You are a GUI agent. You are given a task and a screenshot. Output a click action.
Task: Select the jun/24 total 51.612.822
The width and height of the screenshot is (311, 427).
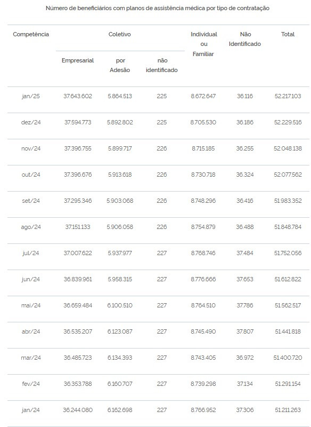[288, 279]
